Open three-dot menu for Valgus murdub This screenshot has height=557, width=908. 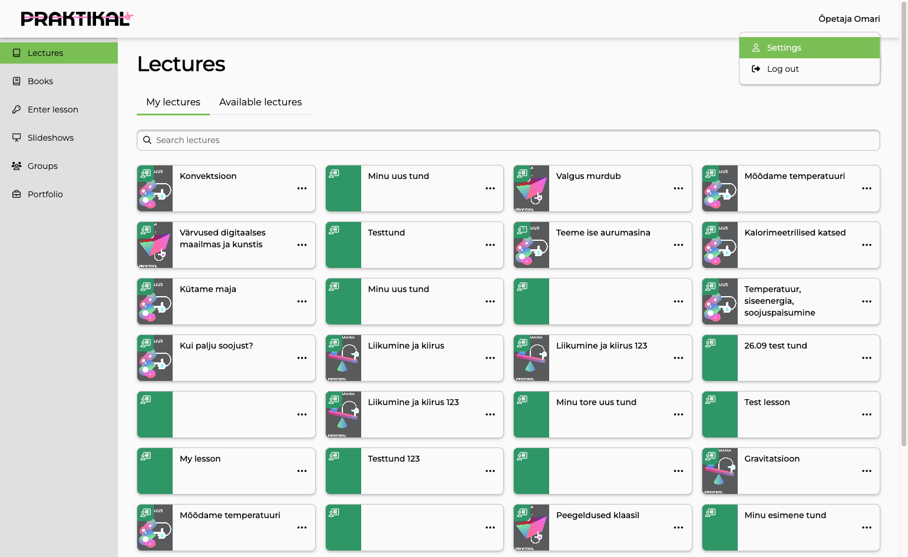coord(679,188)
